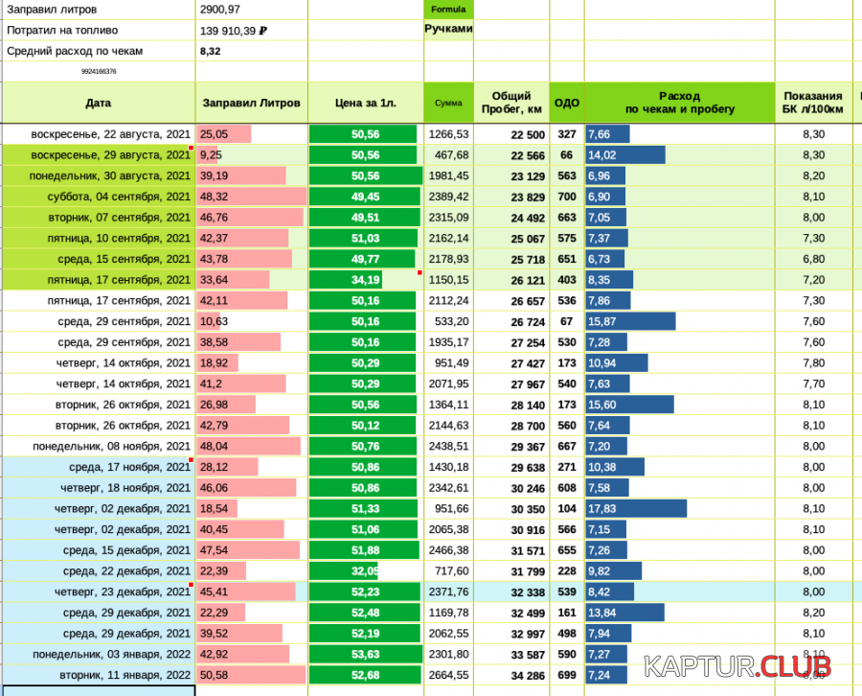Click liters cell 10,63
Screen dimensions: 862x696
(252, 321)
